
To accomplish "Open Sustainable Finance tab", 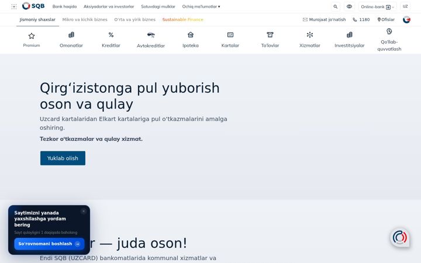I will point(183,20).
